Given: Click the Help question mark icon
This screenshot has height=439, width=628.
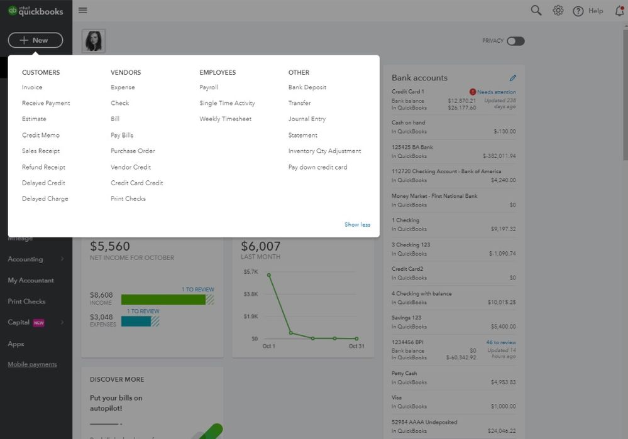Looking at the screenshot, I should tap(578, 11).
